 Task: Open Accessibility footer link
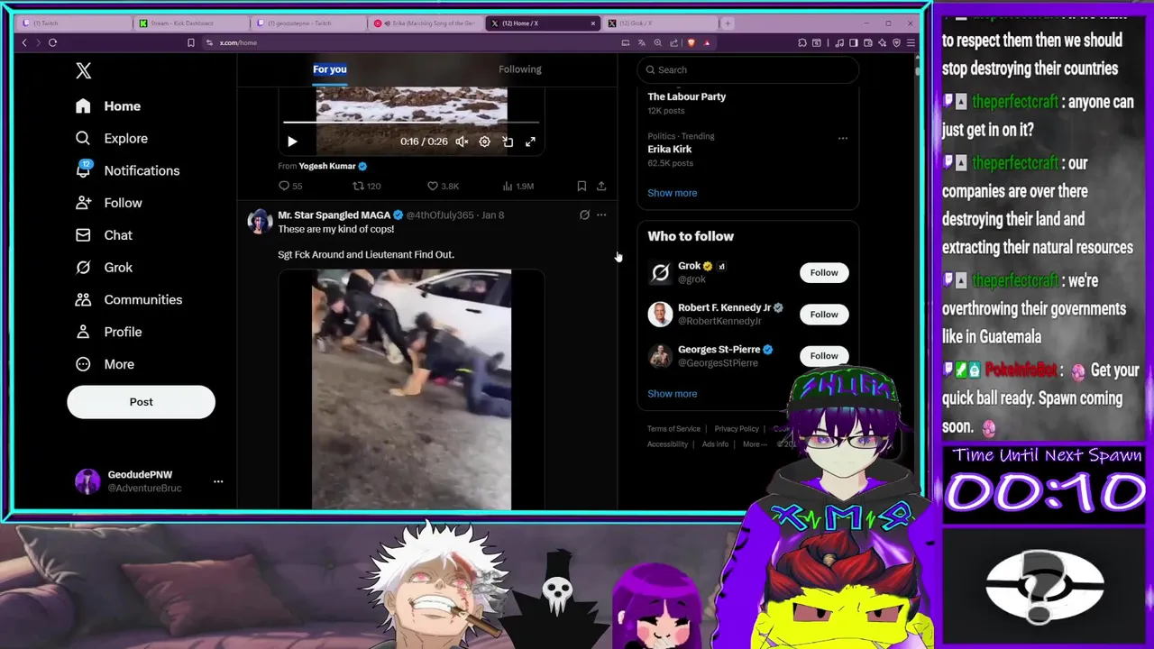[x=667, y=444]
